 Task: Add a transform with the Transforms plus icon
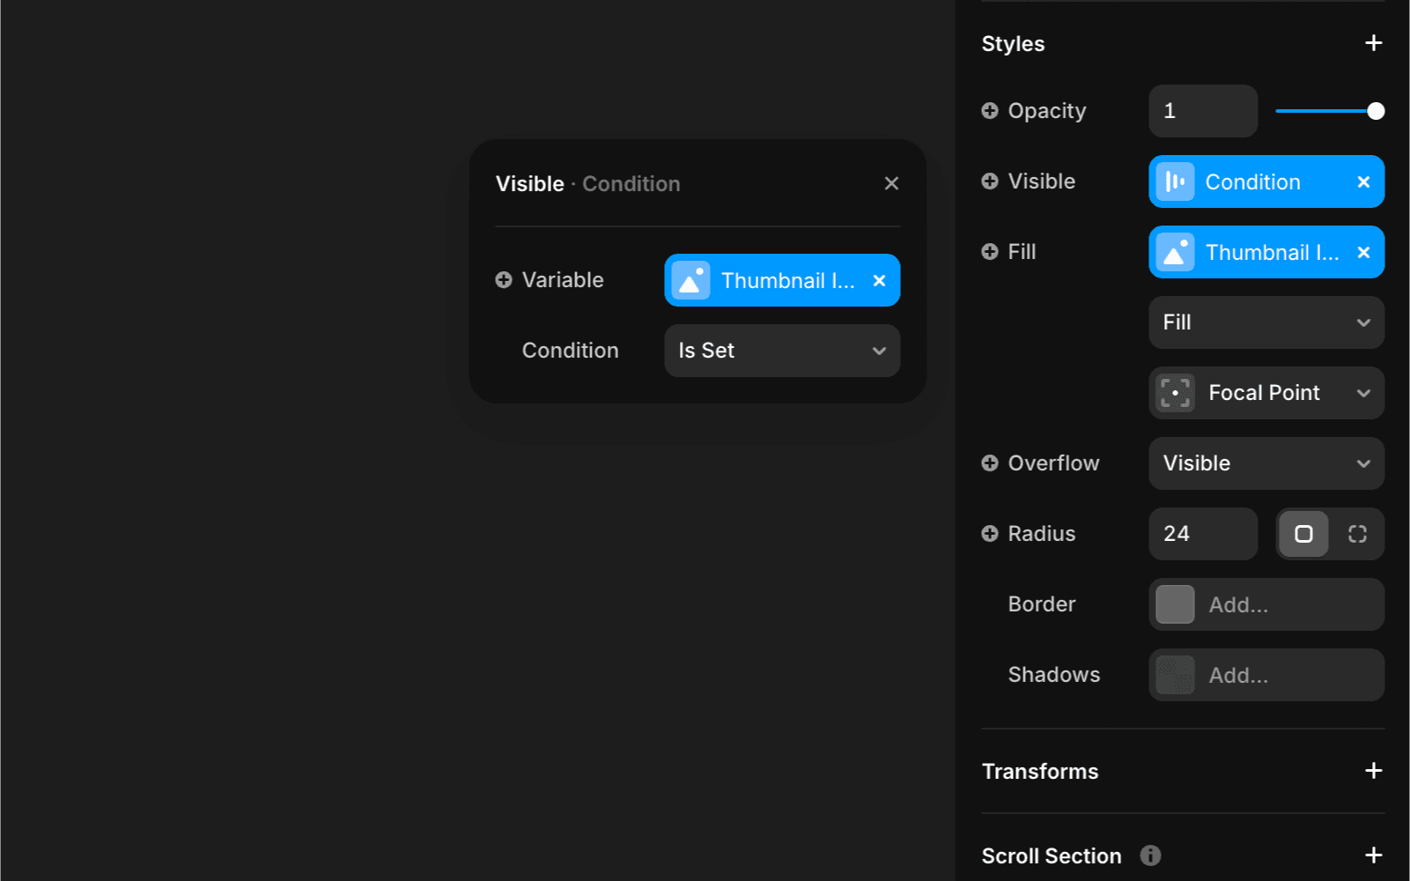(x=1373, y=771)
